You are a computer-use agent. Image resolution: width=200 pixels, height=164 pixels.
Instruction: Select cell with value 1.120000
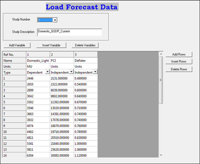click(86, 155)
